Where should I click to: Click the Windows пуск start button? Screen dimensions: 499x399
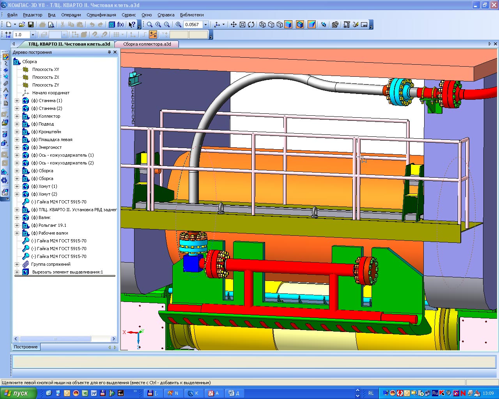[18, 393]
